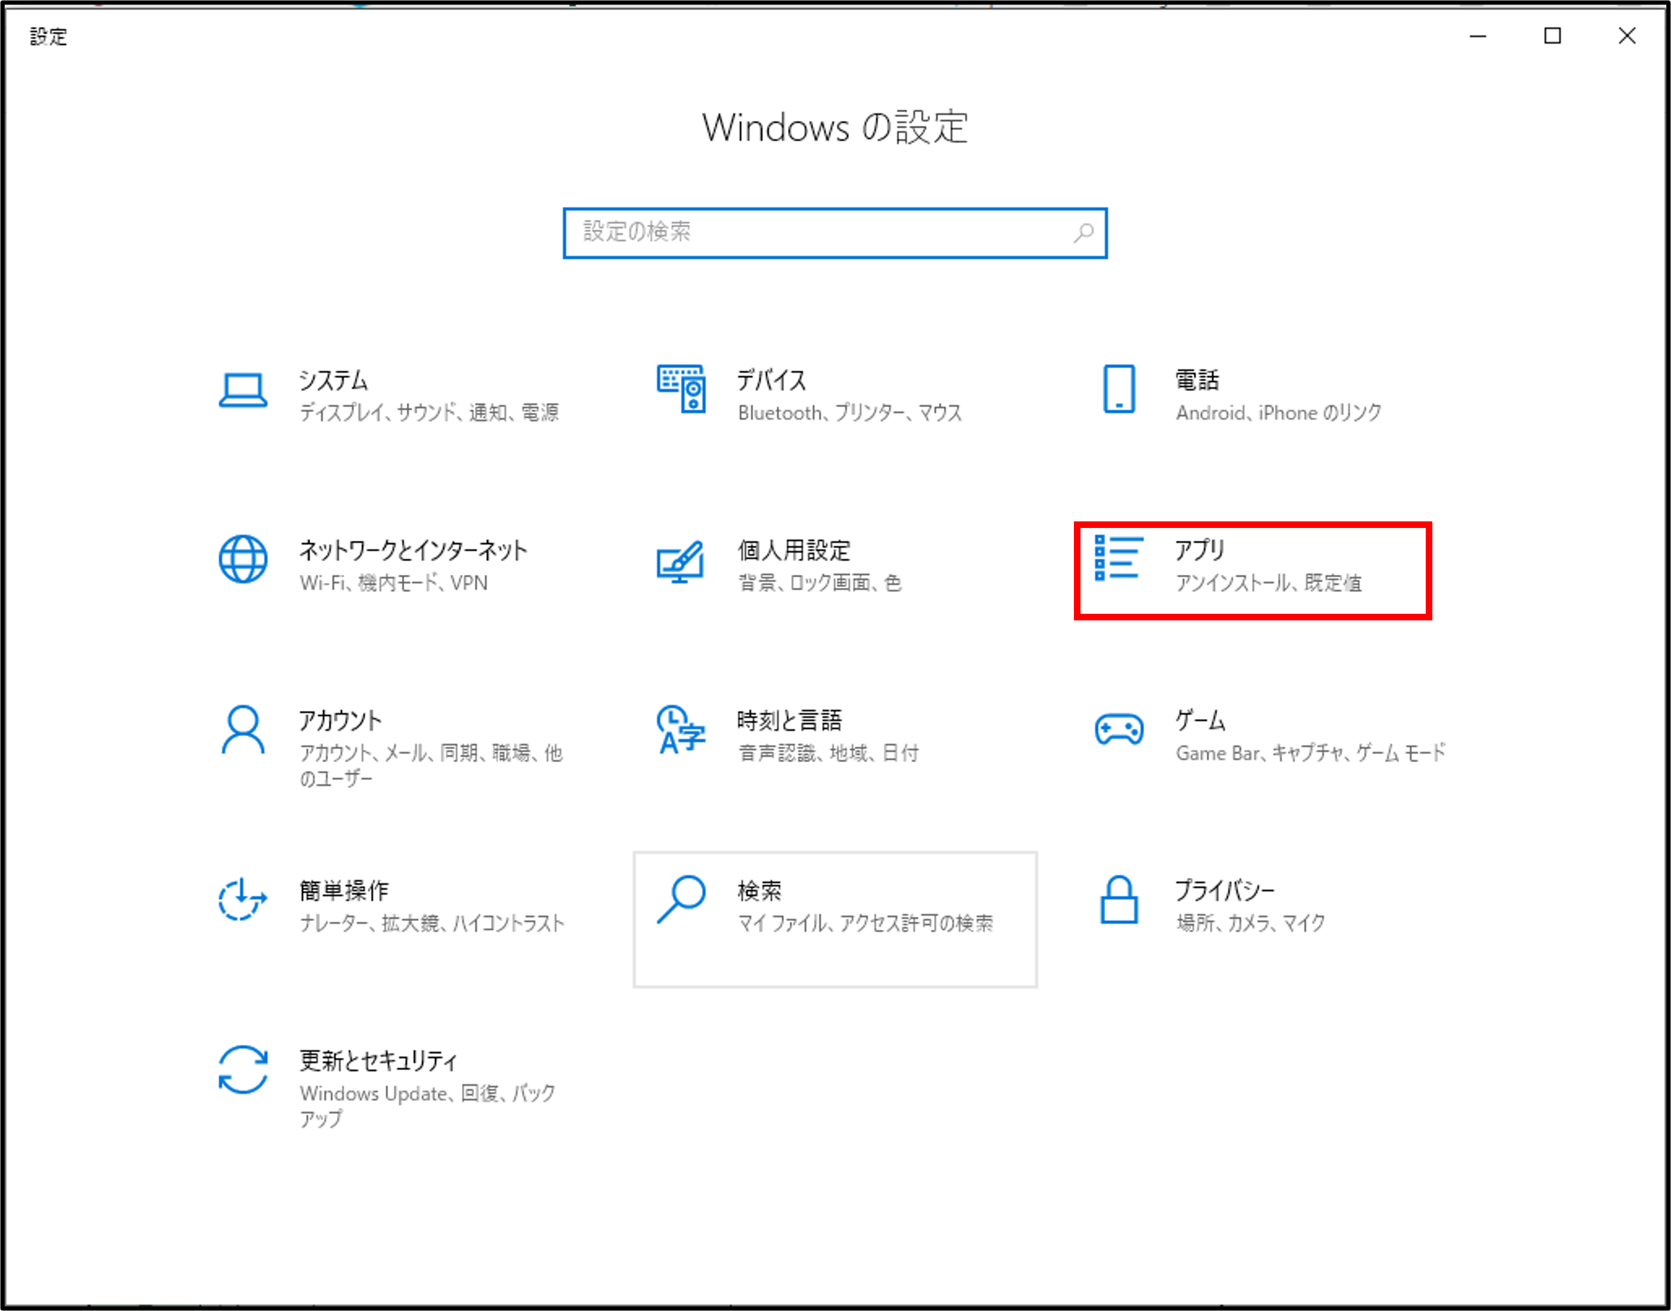
Task: Click the Accounts person icon
Action: [x=243, y=730]
